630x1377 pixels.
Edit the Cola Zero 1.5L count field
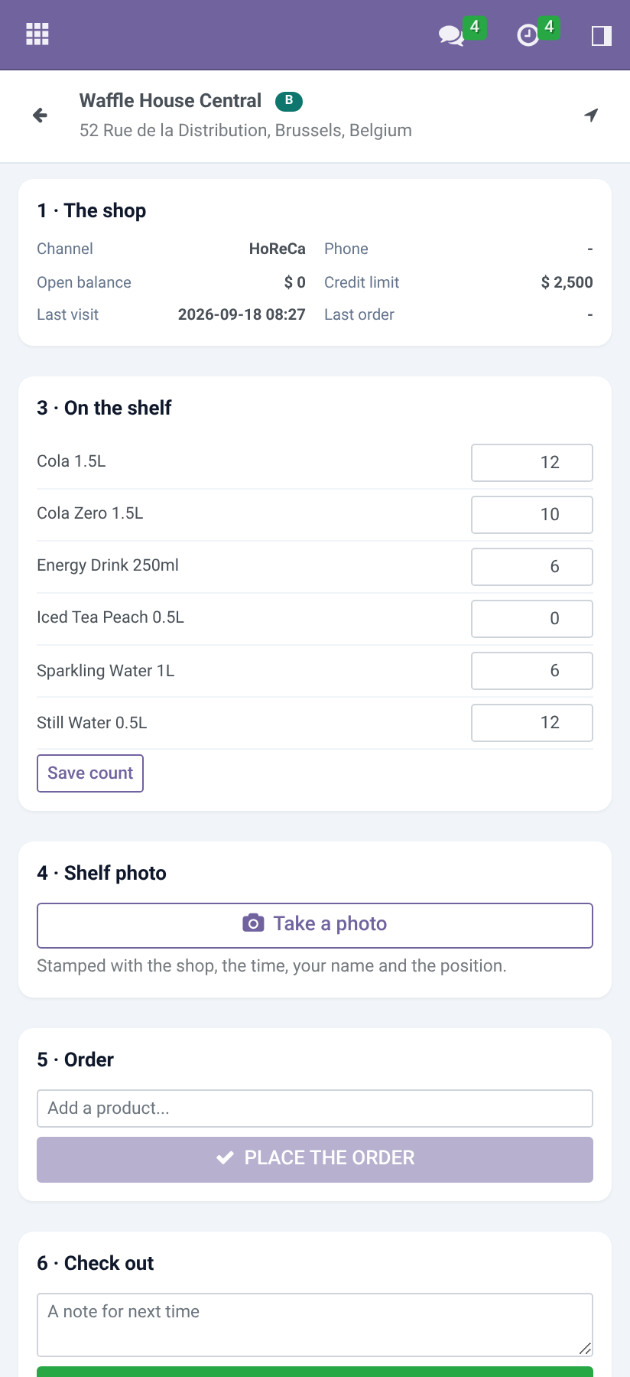click(532, 515)
